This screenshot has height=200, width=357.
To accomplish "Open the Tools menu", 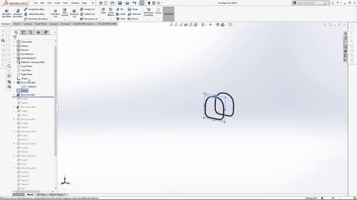I will 65,3.
